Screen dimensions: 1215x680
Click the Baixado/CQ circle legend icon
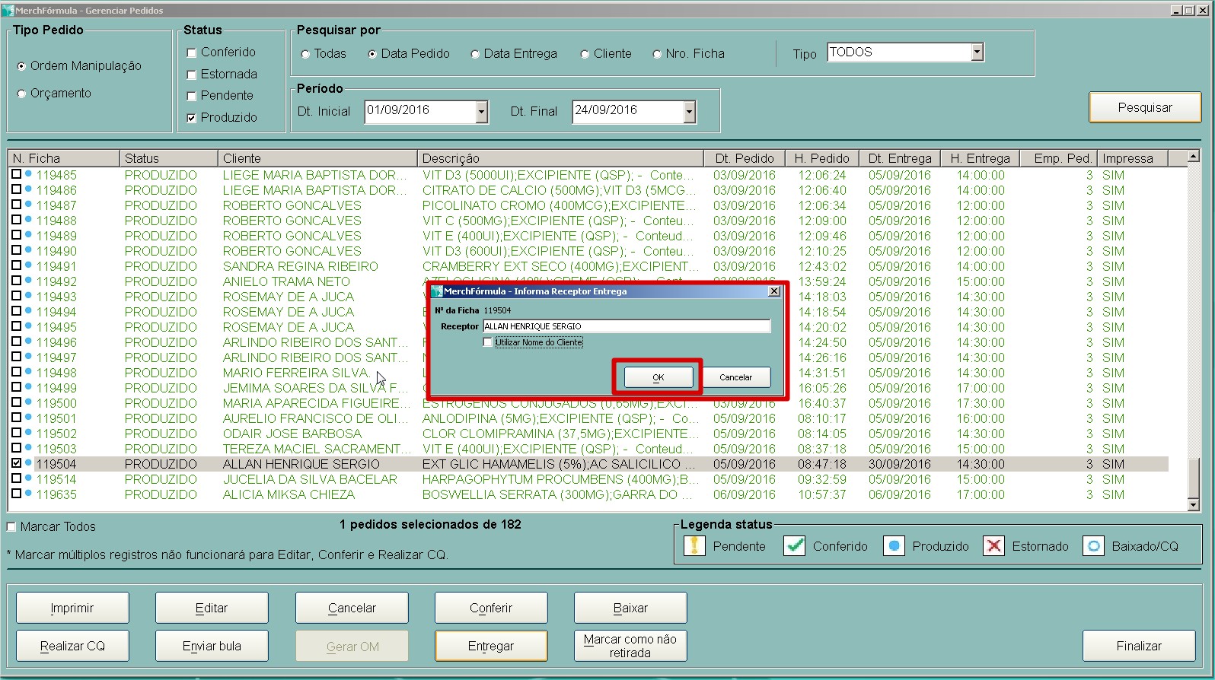point(1093,546)
